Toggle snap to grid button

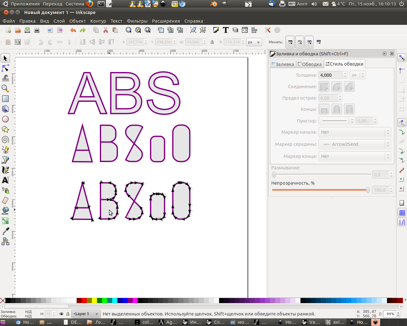tap(402, 213)
